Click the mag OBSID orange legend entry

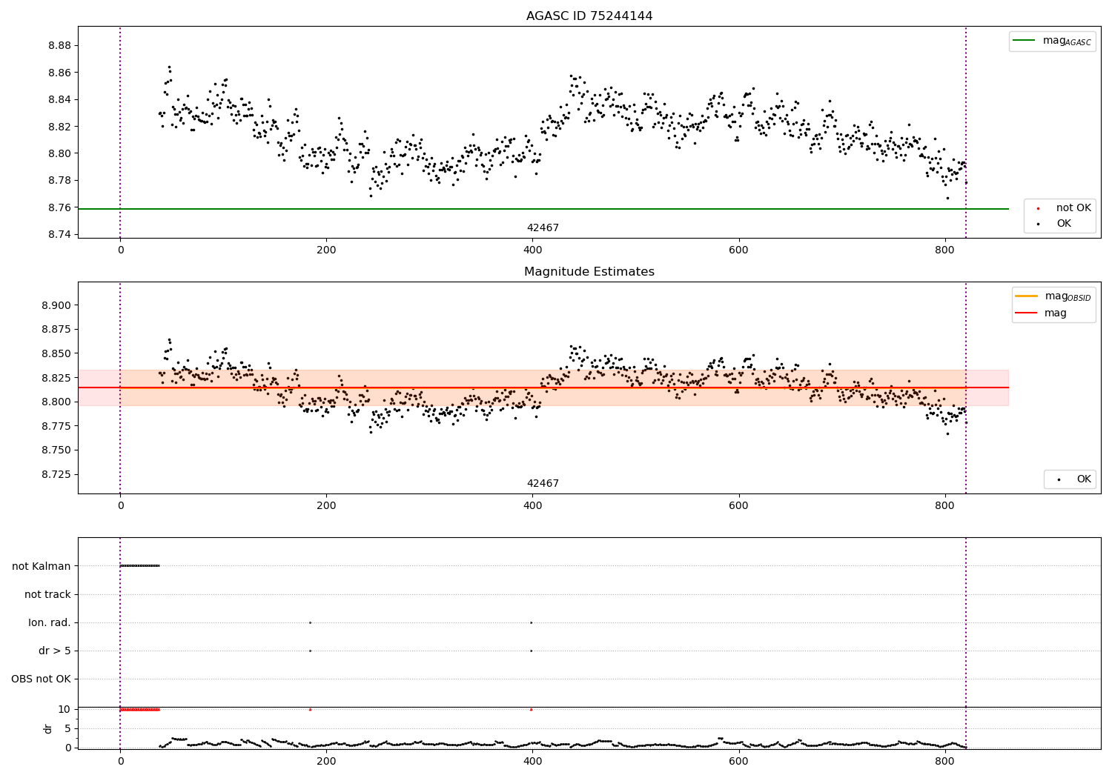point(1053,296)
